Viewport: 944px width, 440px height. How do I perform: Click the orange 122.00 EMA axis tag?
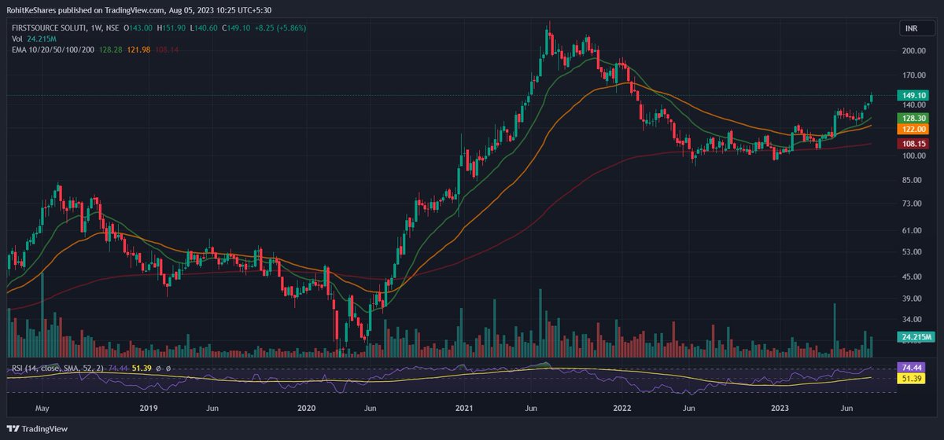914,128
